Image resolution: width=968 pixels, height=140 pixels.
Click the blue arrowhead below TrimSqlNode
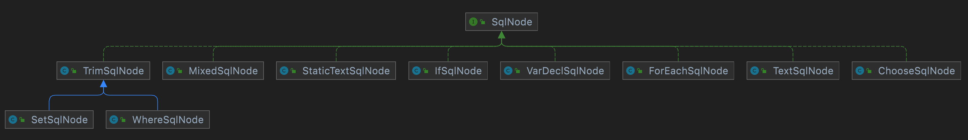[x=103, y=84]
